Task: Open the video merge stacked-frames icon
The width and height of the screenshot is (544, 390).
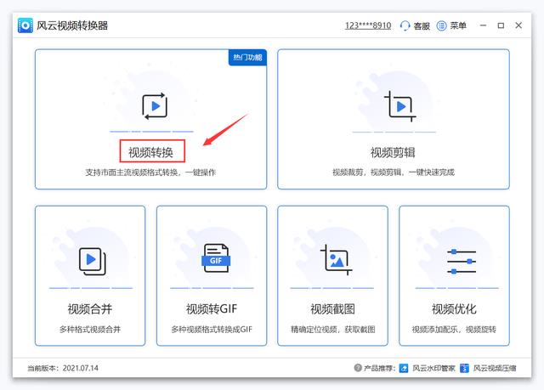Action: point(93,262)
